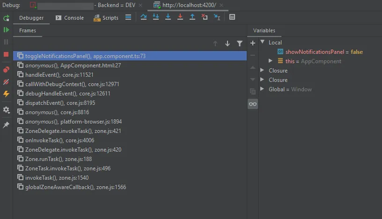Toggle Mute Breakpoints icon
The width and height of the screenshot is (382, 219).
point(6,82)
